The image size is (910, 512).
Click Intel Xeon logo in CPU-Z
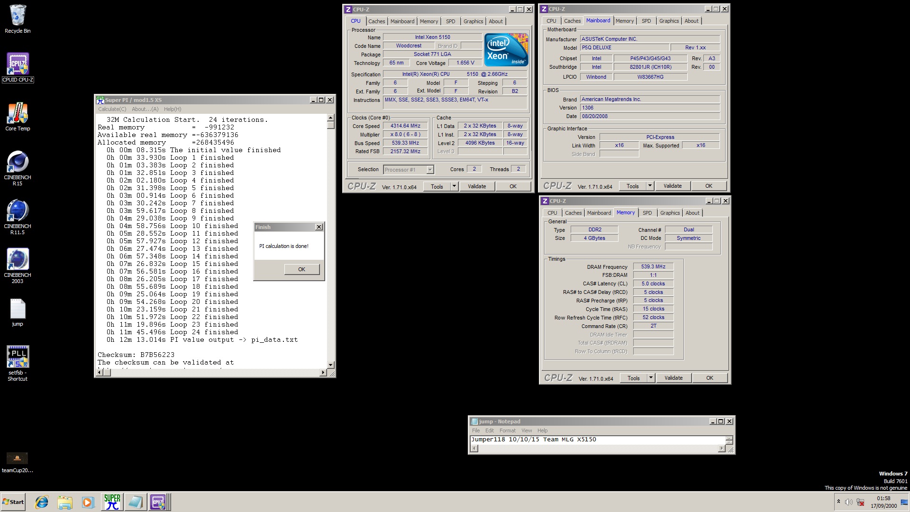coord(506,50)
